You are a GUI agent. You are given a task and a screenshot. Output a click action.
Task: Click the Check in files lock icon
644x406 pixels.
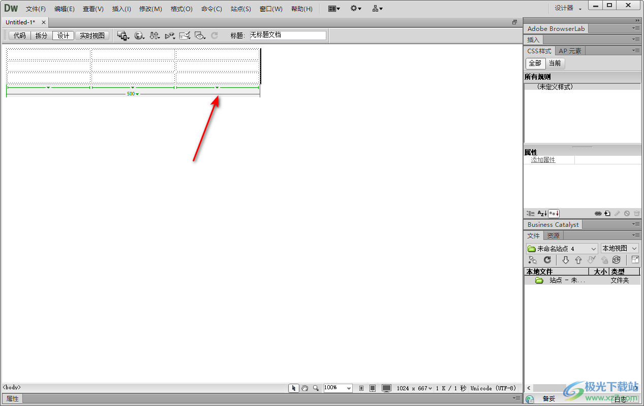[604, 260]
